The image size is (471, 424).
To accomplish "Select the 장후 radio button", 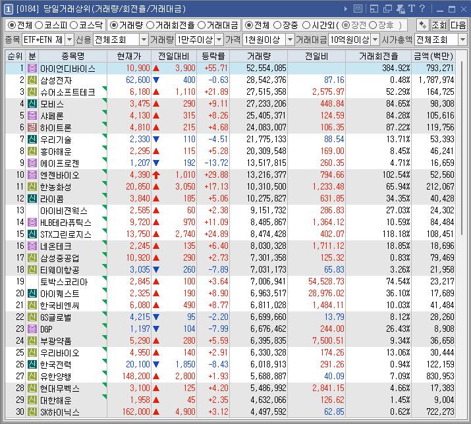I will 373,25.
